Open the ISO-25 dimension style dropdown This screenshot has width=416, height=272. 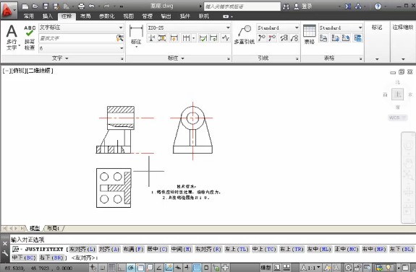pos(189,28)
